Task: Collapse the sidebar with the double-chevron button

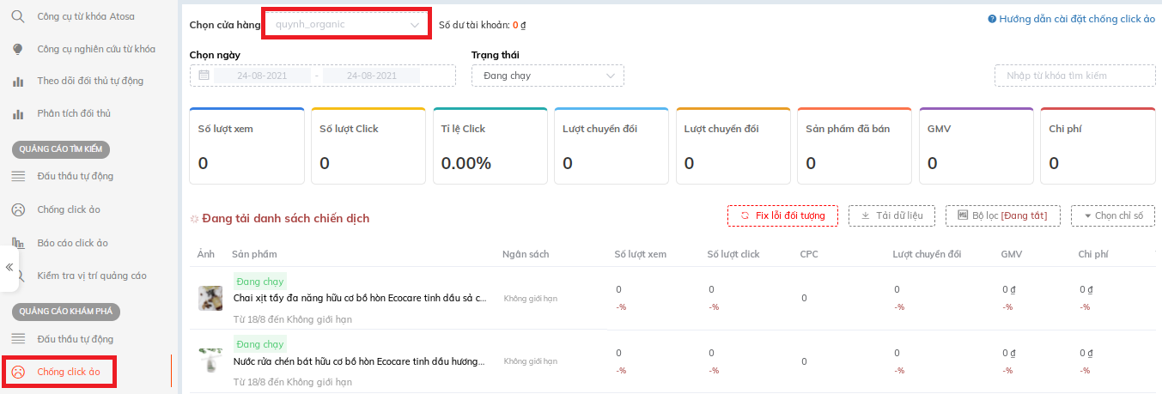Action: coord(9,267)
